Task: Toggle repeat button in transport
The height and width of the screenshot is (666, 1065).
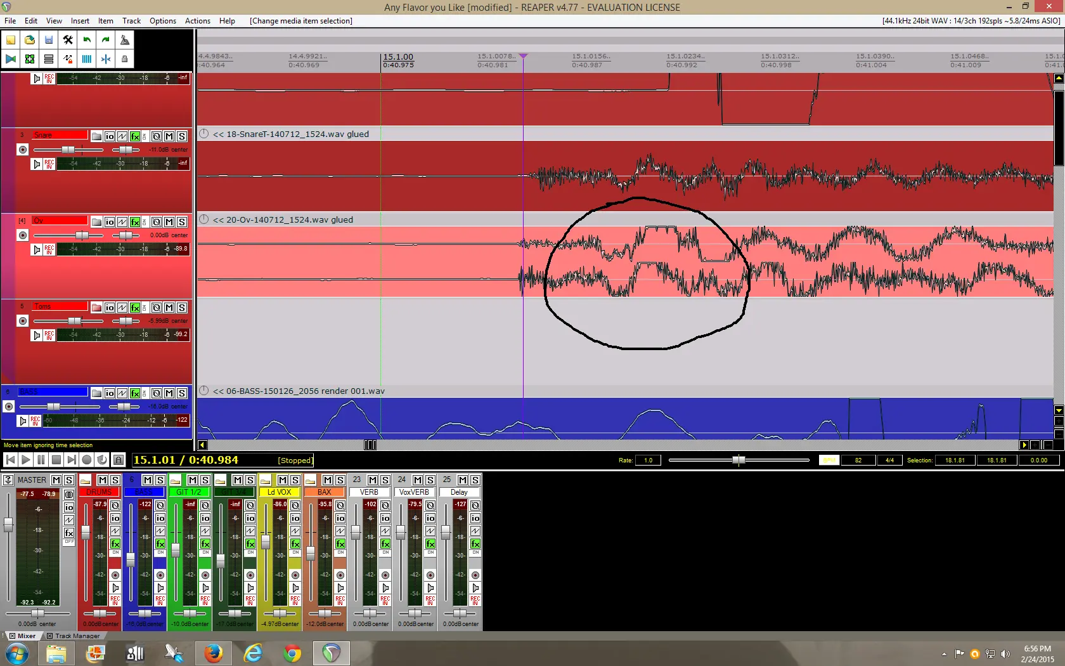Action: pos(102,460)
